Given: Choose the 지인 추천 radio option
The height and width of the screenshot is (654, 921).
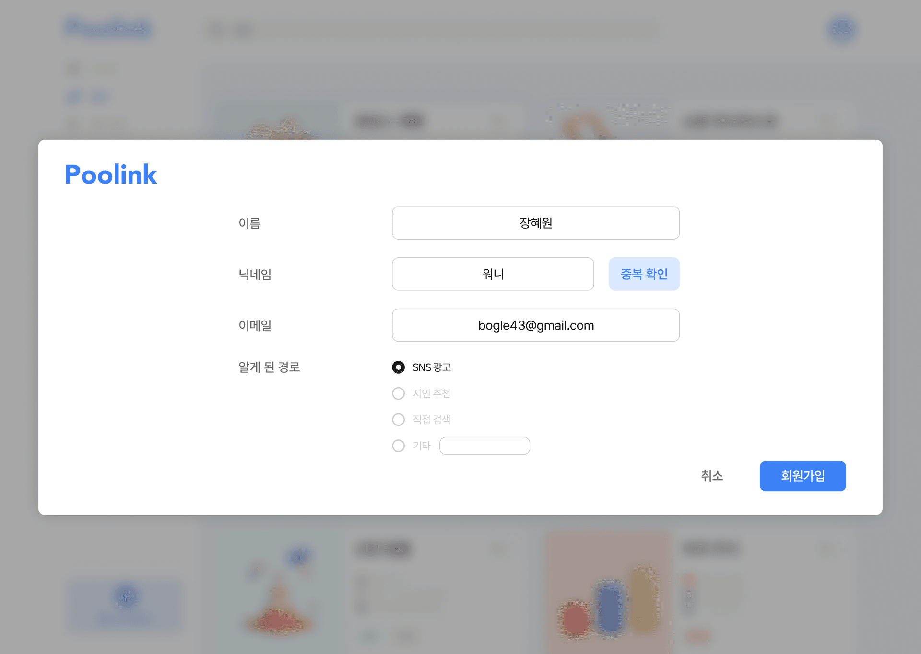Looking at the screenshot, I should 398,393.
